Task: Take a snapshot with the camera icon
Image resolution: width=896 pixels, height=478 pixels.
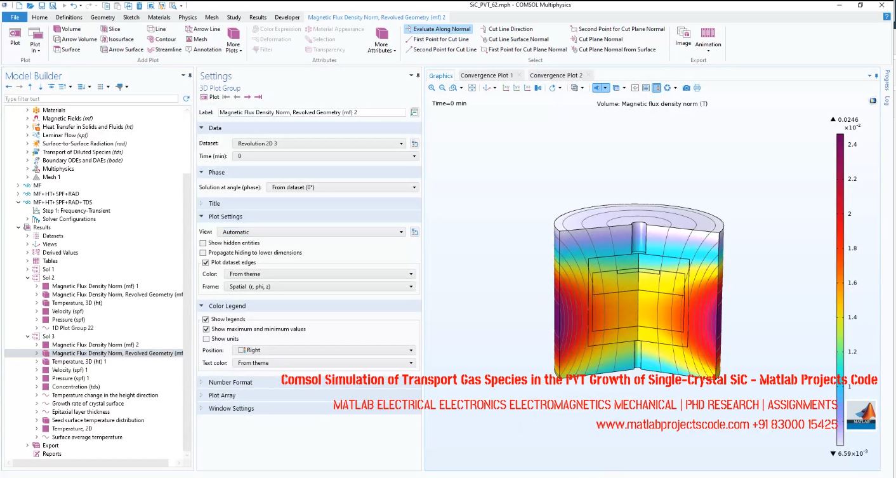Action: pyautogui.click(x=686, y=88)
